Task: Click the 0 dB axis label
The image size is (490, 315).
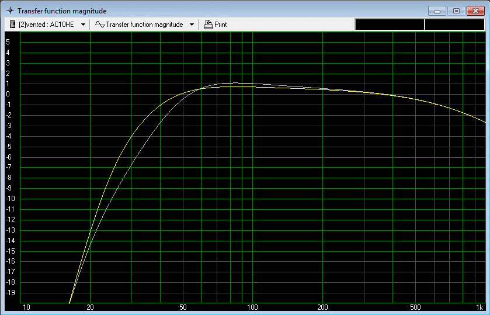Action: tap(8, 94)
